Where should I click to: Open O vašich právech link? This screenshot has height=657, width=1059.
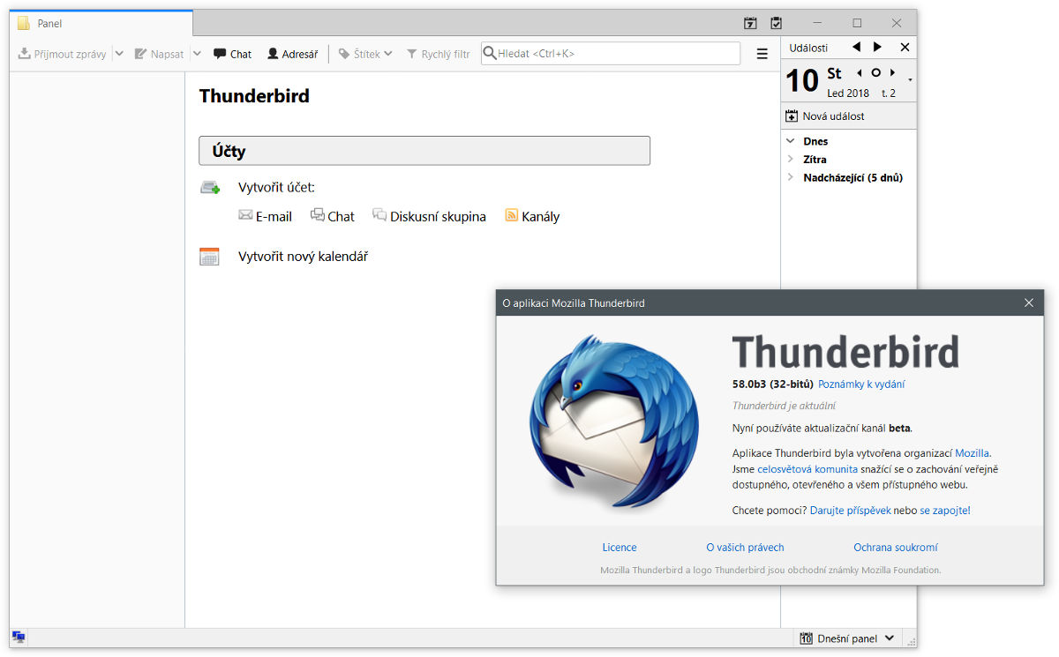tap(745, 548)
